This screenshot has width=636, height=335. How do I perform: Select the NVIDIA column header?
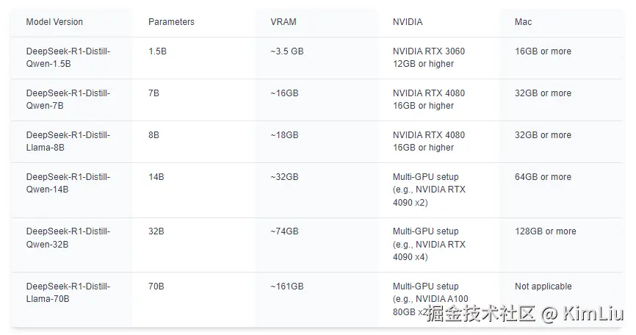click(408, 22)
